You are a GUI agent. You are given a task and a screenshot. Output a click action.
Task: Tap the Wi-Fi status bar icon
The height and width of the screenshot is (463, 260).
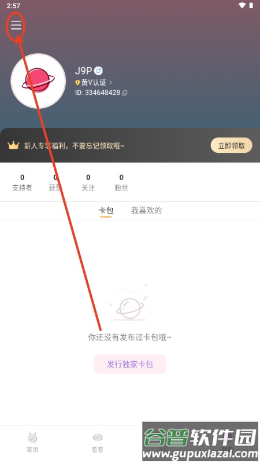[242, 6]
